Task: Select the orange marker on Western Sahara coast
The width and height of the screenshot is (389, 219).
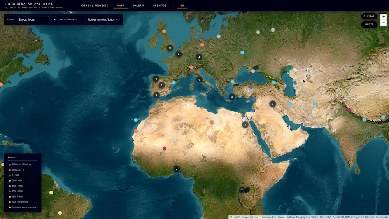Action: [136, 131]
